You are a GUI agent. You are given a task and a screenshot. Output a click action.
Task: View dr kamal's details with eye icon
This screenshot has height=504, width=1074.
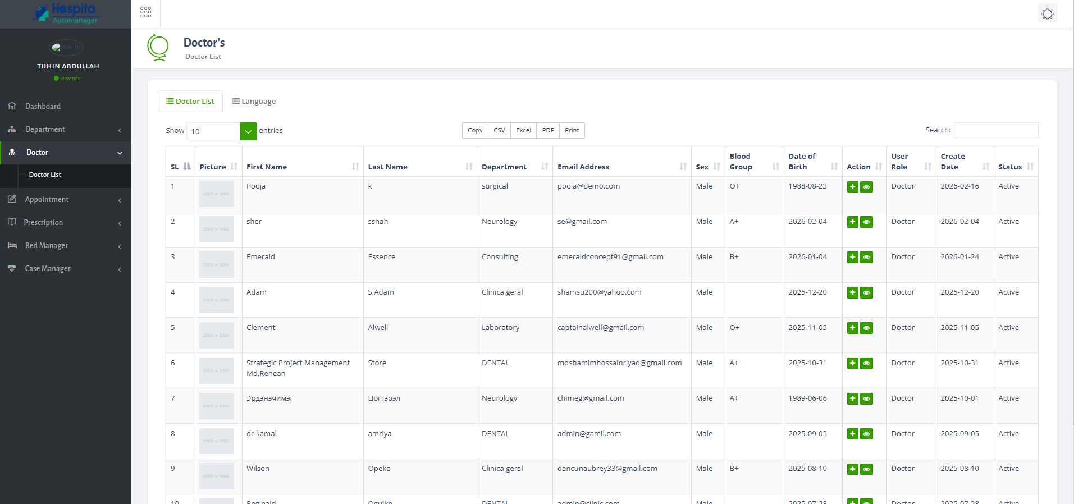click(x=867, y=434)
